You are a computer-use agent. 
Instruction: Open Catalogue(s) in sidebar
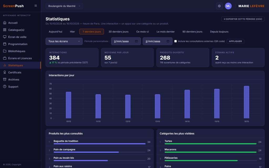coord(20,30)
